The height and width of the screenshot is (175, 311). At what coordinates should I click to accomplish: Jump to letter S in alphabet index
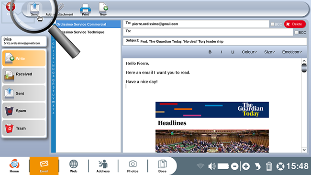pyautogui.click(x=54, y=87)
